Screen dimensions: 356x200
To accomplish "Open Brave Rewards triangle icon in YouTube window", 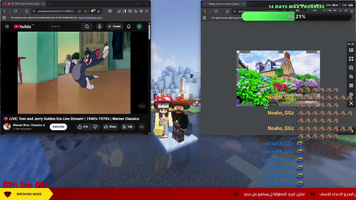I will (98, 11).
